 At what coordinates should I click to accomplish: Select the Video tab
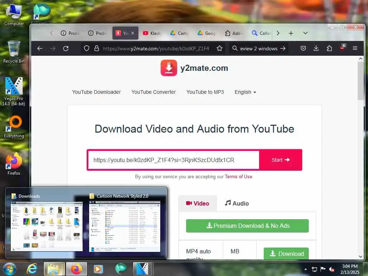(x=198, y=203)
